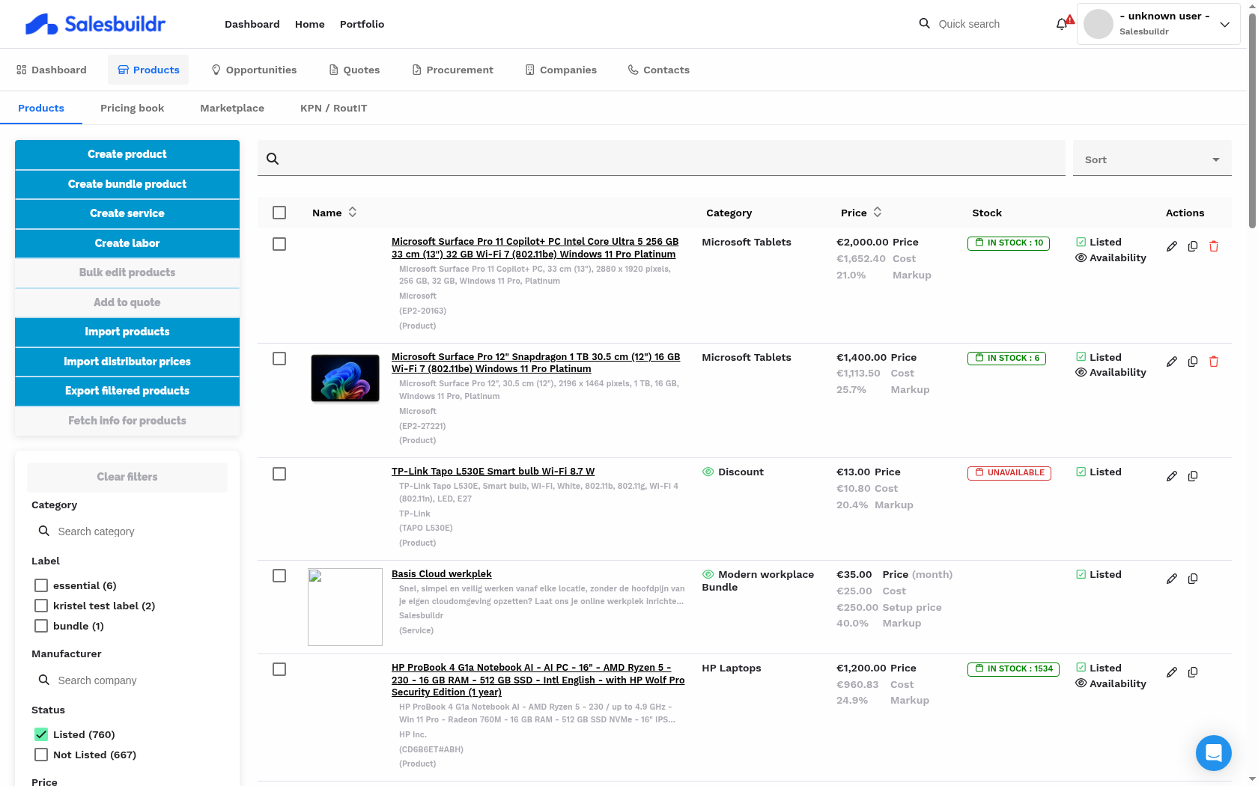1258x786 pixels.
Task: Delete the Surface Pro 12" Snapdragon product
Action: coord(1214,362)
